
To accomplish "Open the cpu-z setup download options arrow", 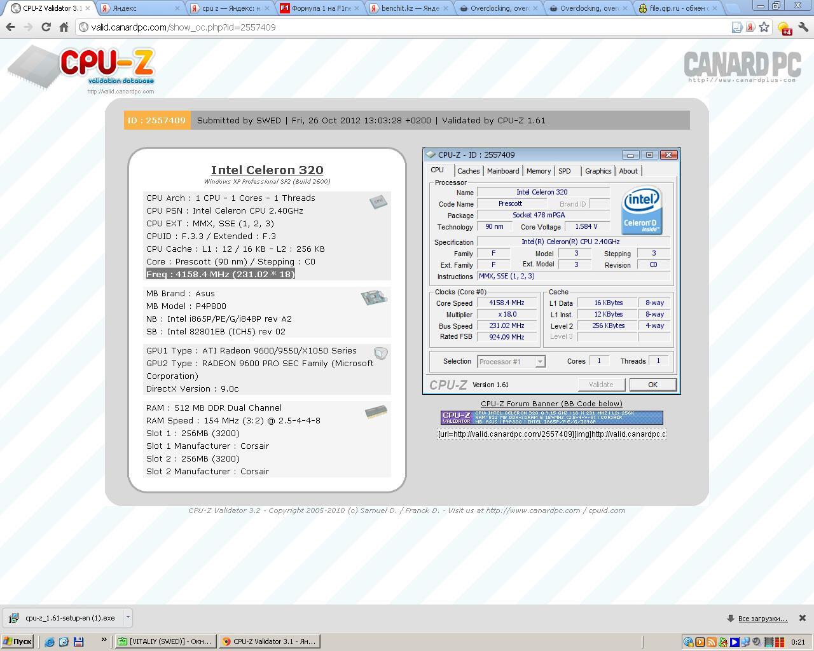I will tap(128, 617).
